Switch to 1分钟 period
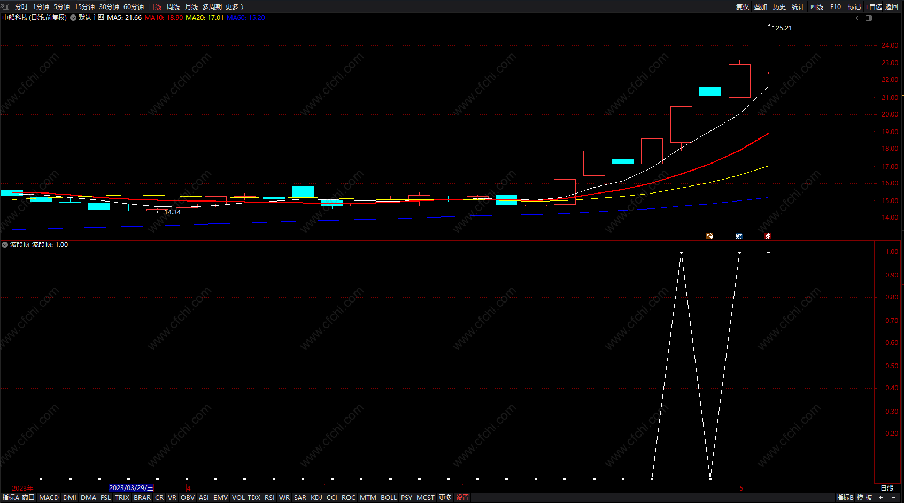The image size is (904, 503). coord(41,7)
